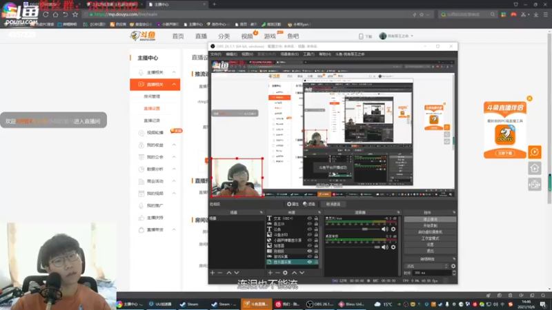Open the 房间管理 sidebar link
Viewport: 552px width, 310px height.
[152, 96]
